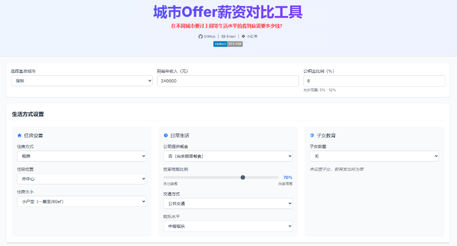Focus the 公积金比例 percentage input field
The width and height of the screenshot is (457, 246).
coord(374,81)
